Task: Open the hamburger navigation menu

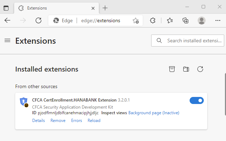Action: 7,41
